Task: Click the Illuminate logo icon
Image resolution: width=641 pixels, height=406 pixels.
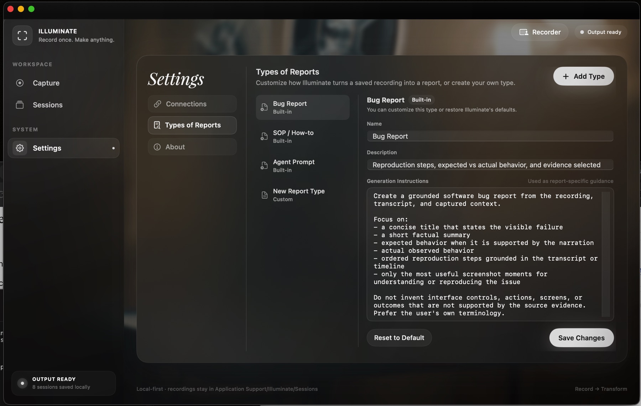Action: point(22,35)
